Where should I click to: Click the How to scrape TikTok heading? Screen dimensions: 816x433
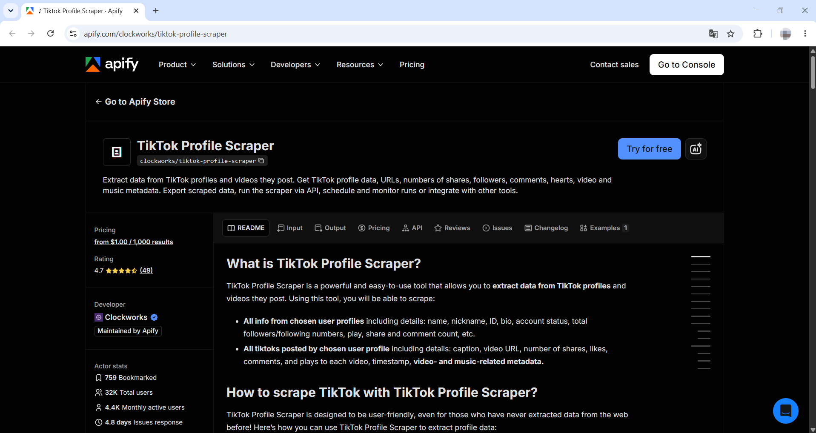point(382,393)
